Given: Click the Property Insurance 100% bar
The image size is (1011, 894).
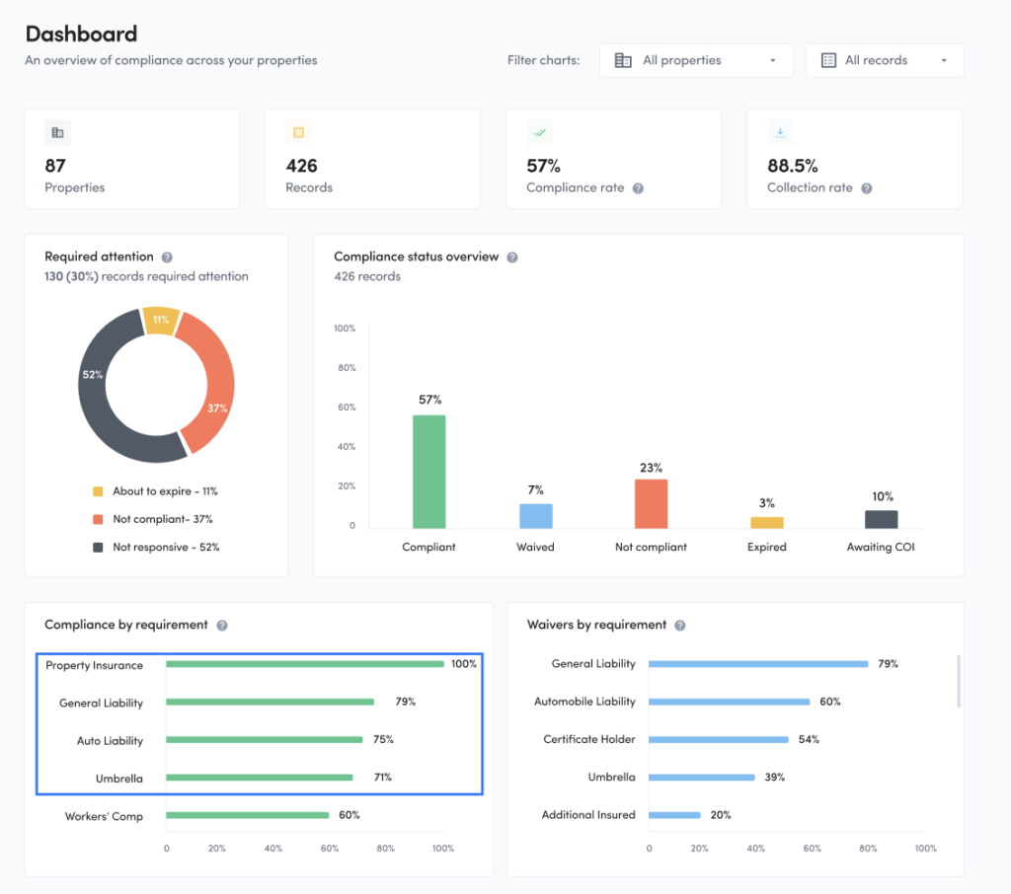Looking at the screenshot, I should [305, 664].
